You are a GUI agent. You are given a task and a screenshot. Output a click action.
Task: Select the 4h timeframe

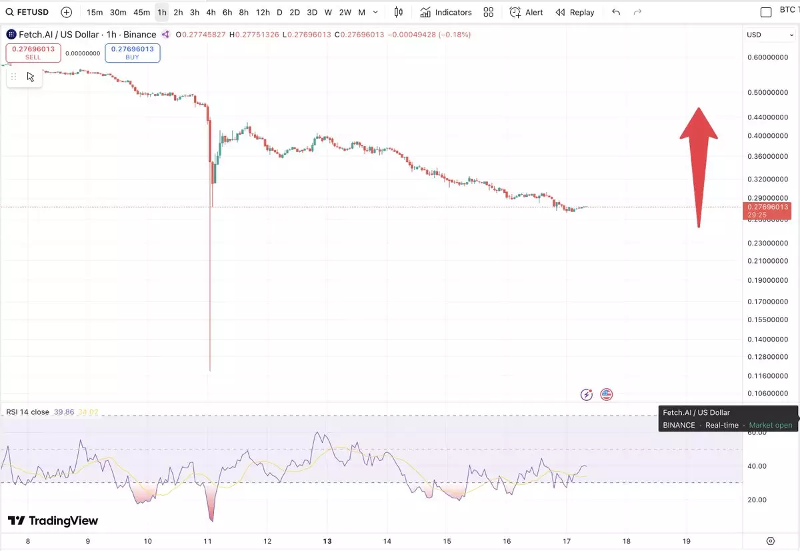point(211,12)
